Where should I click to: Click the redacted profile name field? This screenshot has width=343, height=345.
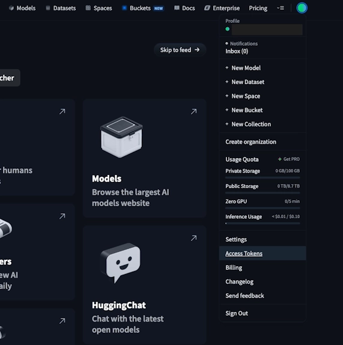click(267, 29)
